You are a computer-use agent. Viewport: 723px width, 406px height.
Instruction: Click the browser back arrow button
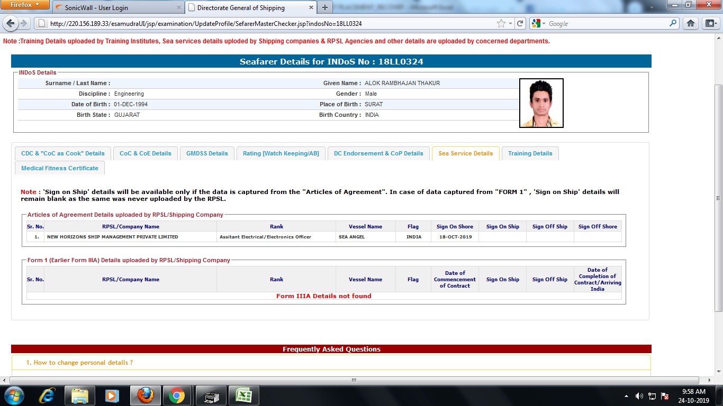pyautogui.click(x=11, y=23)
